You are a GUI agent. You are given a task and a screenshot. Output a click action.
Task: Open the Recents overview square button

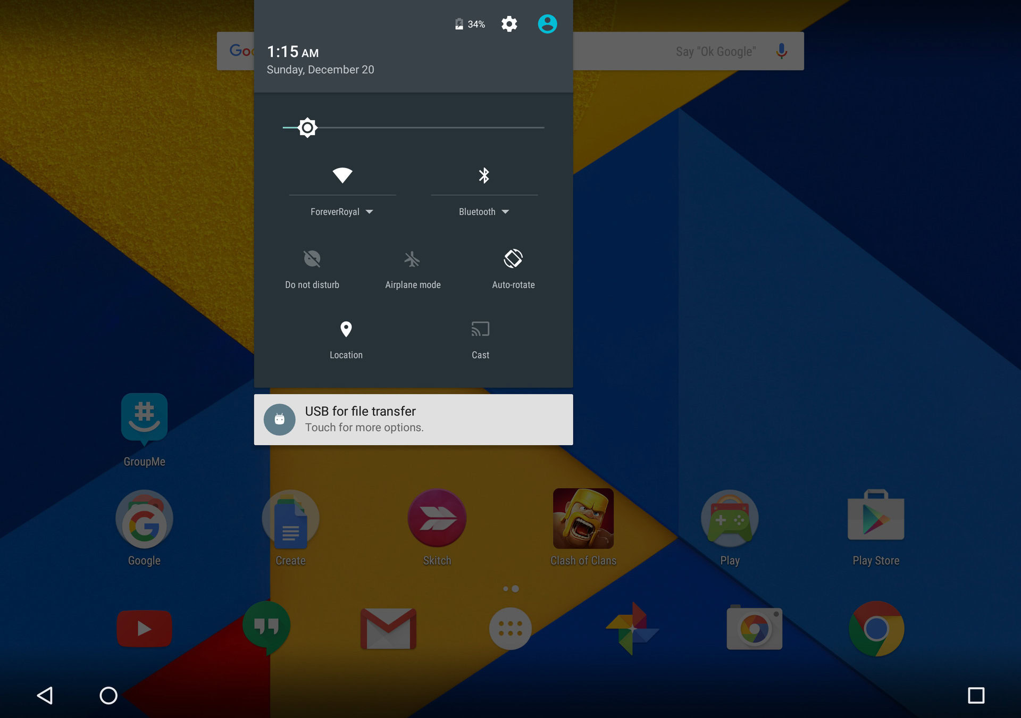tap(976, 695)
